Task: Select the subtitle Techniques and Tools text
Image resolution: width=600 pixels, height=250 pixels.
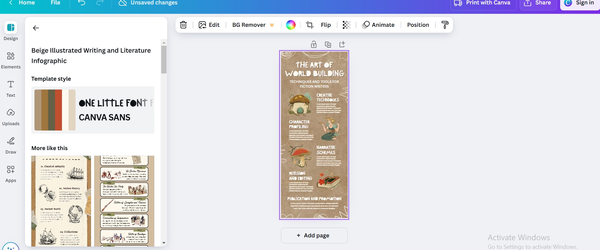Action: (314, 84)
